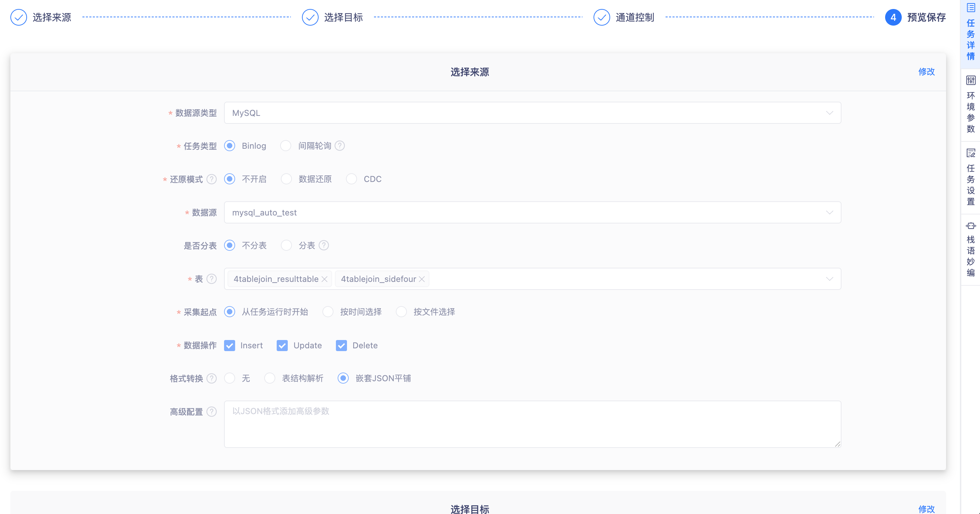Toggle the Insert checkbox
The width and height of the screenshot is (980, 514).
click(x=229, y=346)
